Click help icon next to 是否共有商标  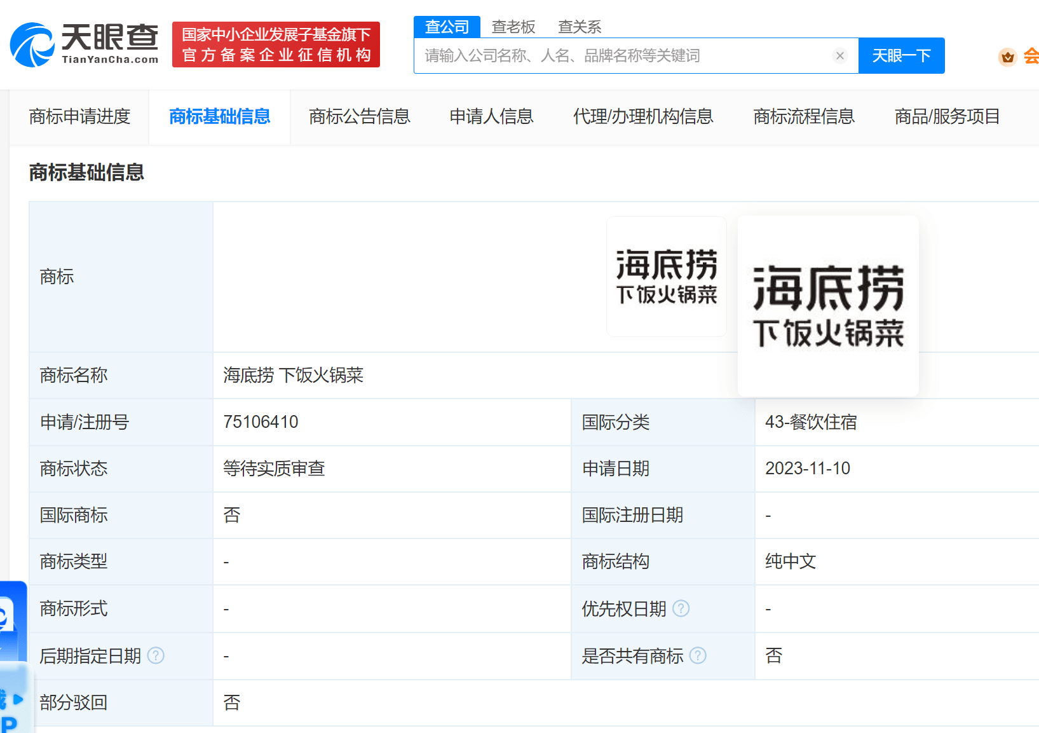698,655
